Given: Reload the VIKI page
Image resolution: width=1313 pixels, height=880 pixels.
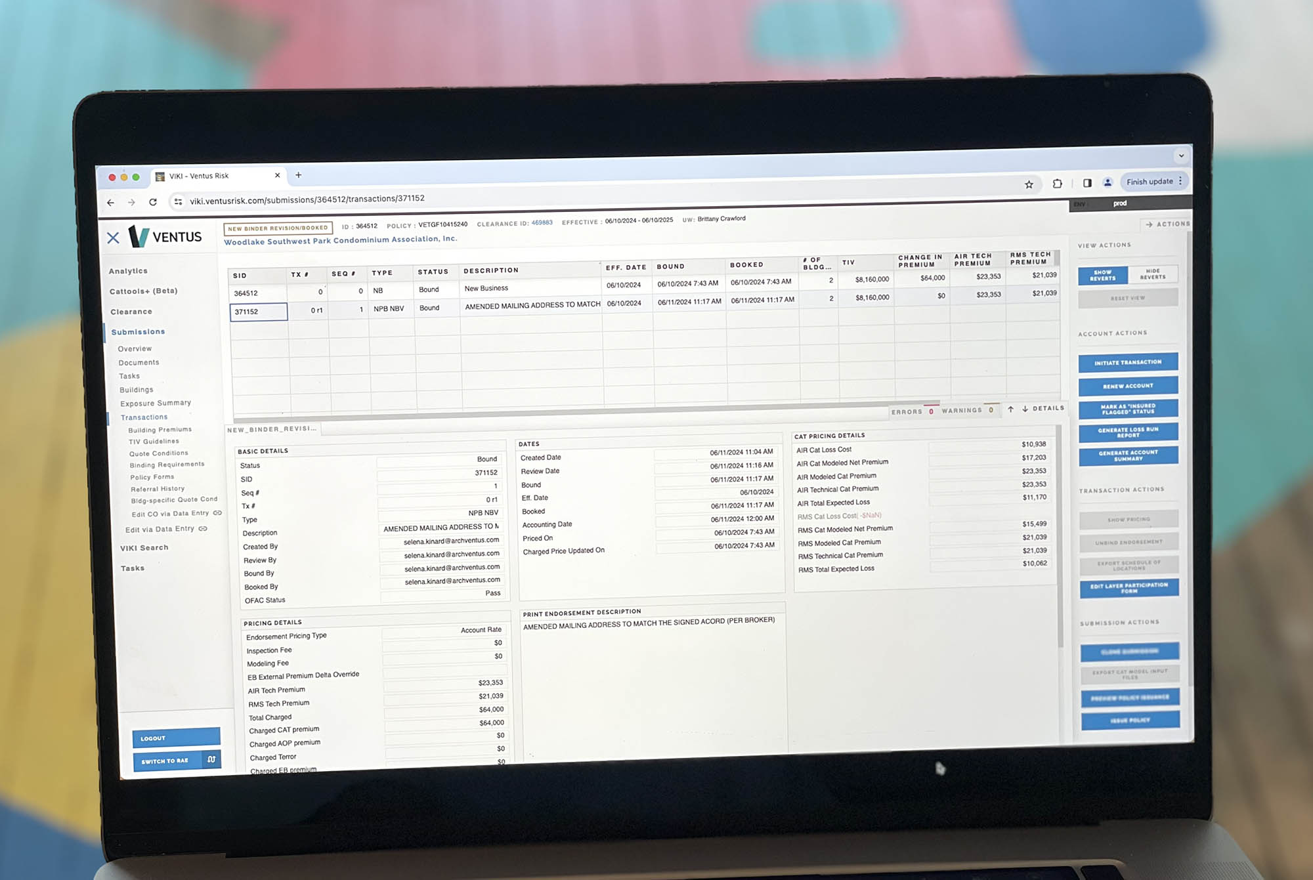Looking at the screenshot, I should [153, 202].
